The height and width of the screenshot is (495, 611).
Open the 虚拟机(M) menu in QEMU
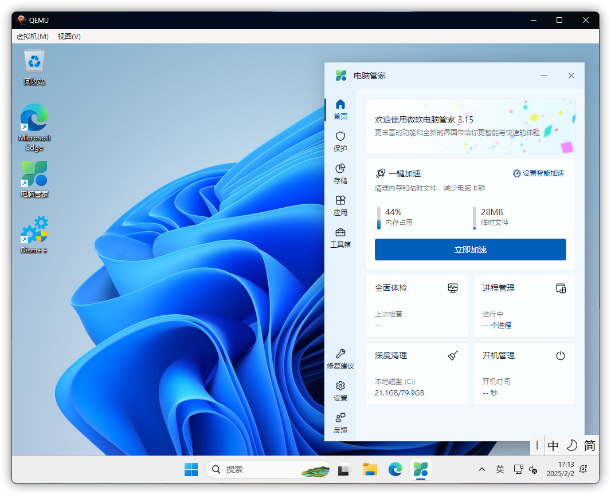click(32, 36)
